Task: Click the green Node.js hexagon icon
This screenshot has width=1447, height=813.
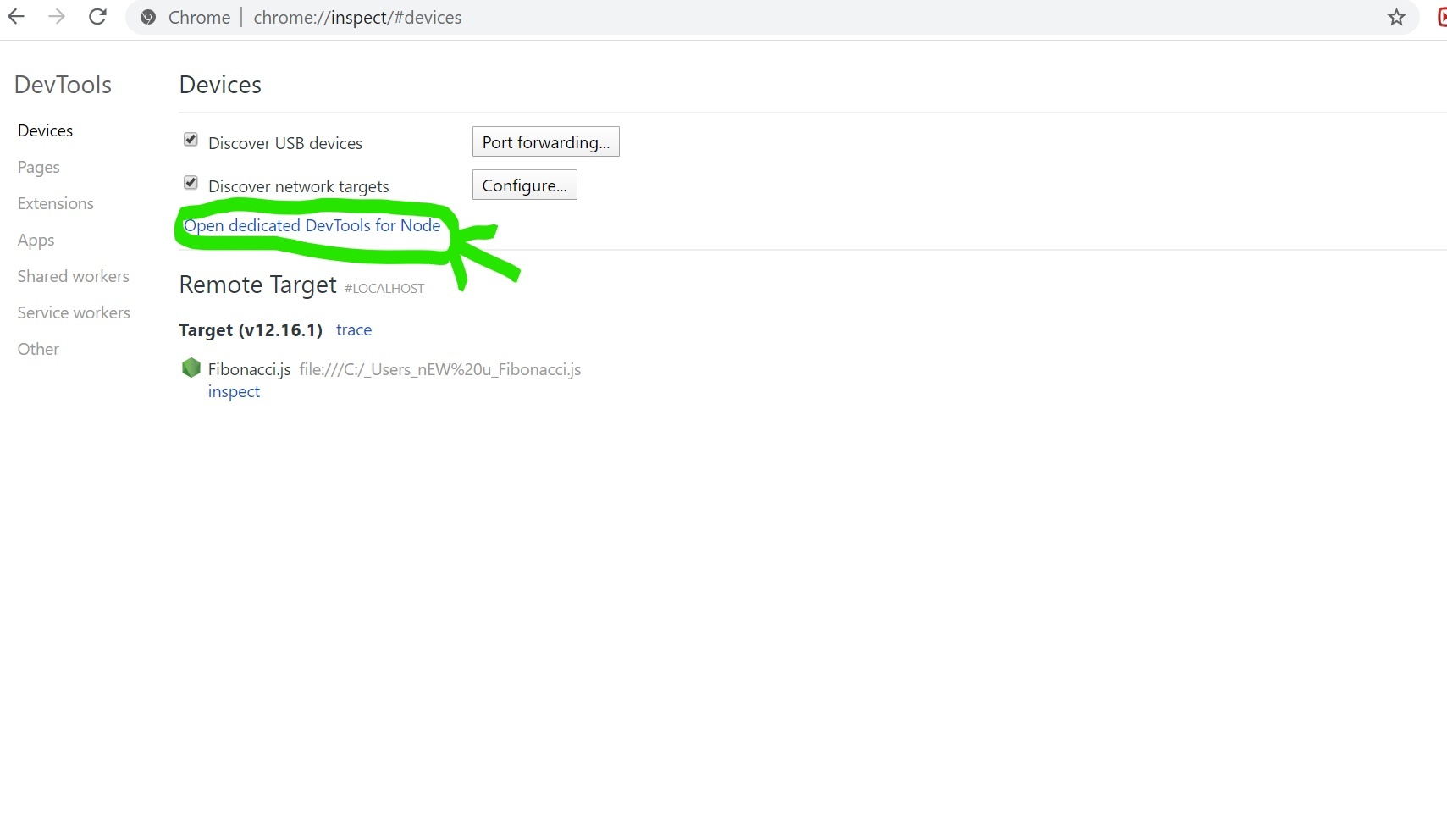Action: (191, 368)
